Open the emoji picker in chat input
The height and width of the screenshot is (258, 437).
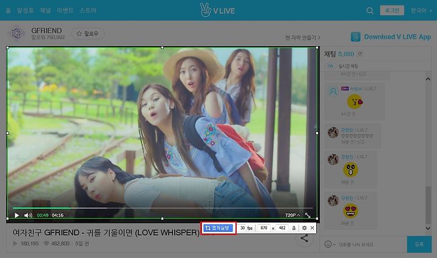pyautogui.click(x=330, y=244)
